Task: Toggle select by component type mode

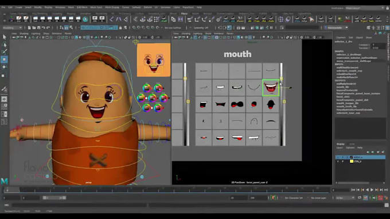Action: (x=71, y=27)
